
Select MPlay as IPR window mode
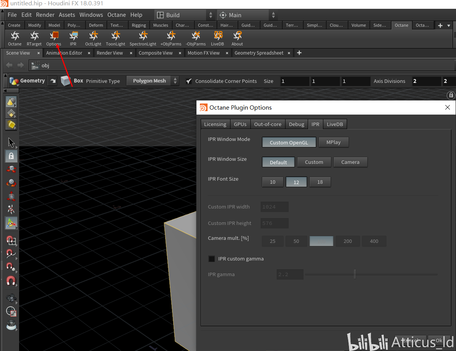[333, 142]
